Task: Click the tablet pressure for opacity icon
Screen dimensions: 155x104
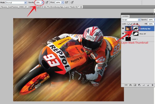Action: (47, 2)
